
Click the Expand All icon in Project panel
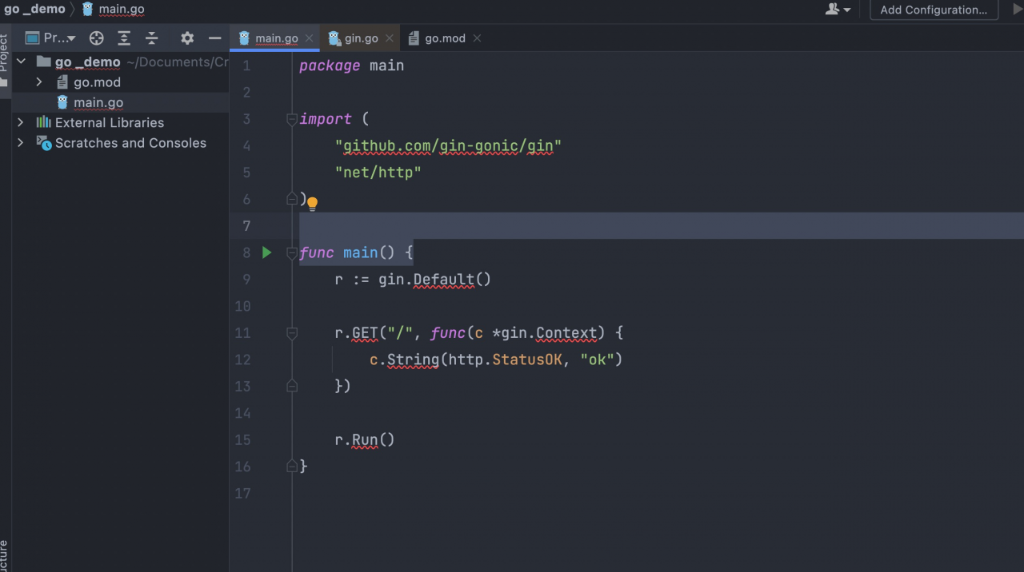tap(124, 38)
